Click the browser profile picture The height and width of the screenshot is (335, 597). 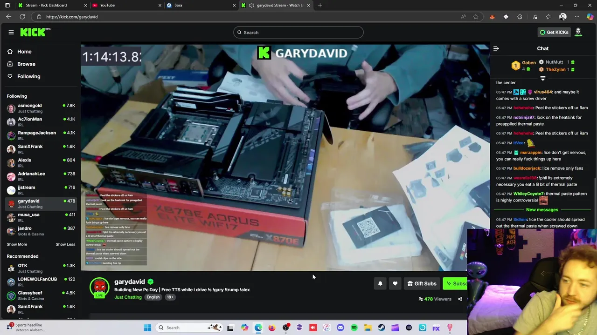tap(563, 17)
